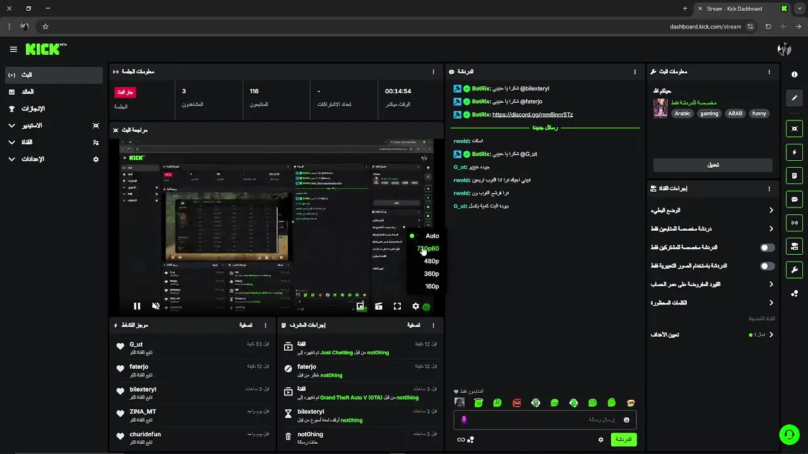
Task: Select Auto quality option
Action: pyautogui.click(x=432, y=236)
